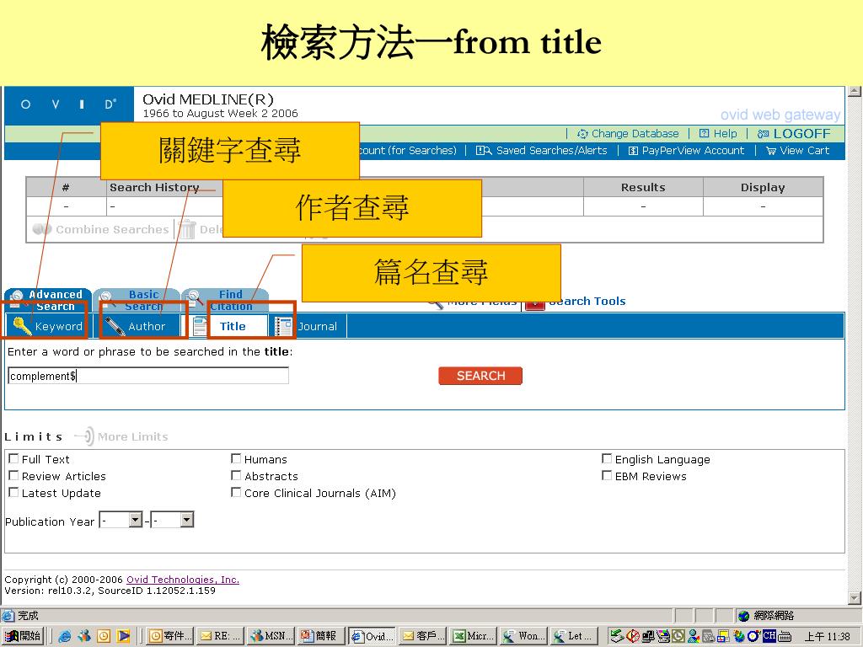
Task: Open the Publication Year start dropdown
Action: (136, 519)
